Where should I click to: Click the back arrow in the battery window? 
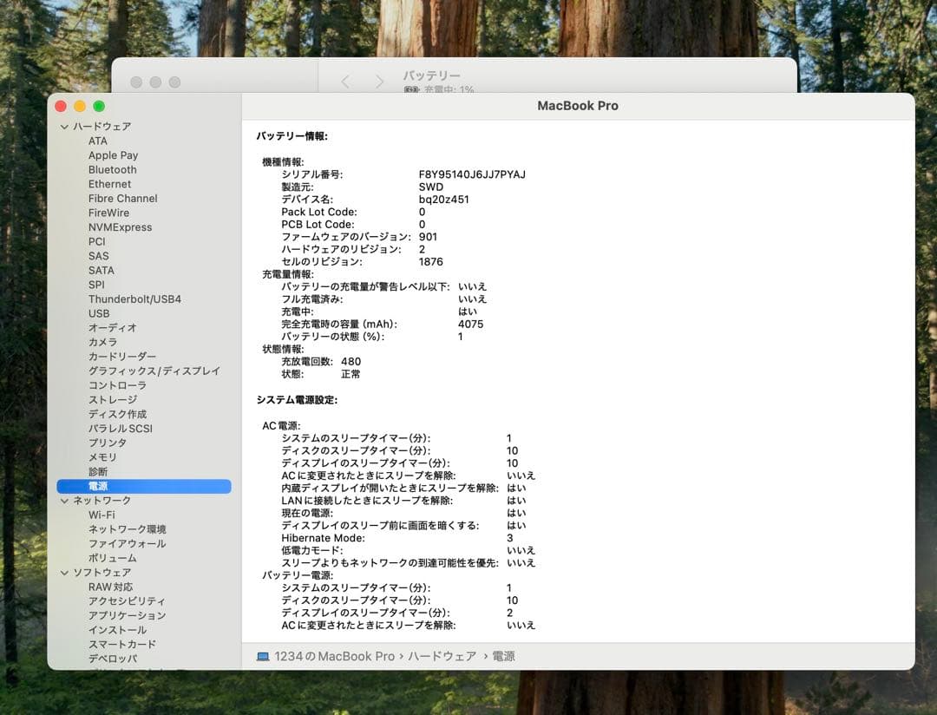tap(345, 81)
